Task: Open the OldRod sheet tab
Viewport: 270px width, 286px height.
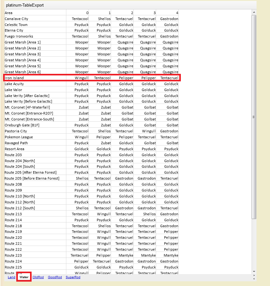Action: click(38, 277)
